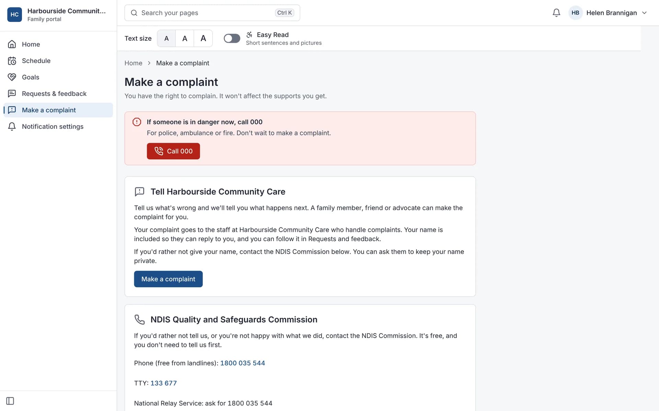Select the small text size A
Image resolution: width=659 pixels, height=411 pixels.
click(166, 38)
